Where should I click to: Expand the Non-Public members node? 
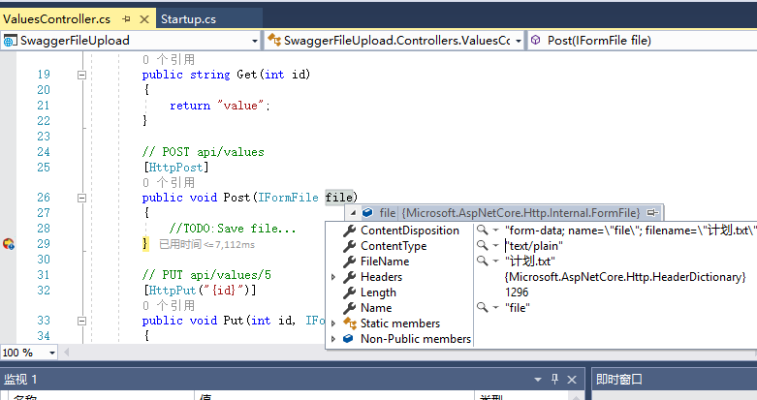click(333, 339)
